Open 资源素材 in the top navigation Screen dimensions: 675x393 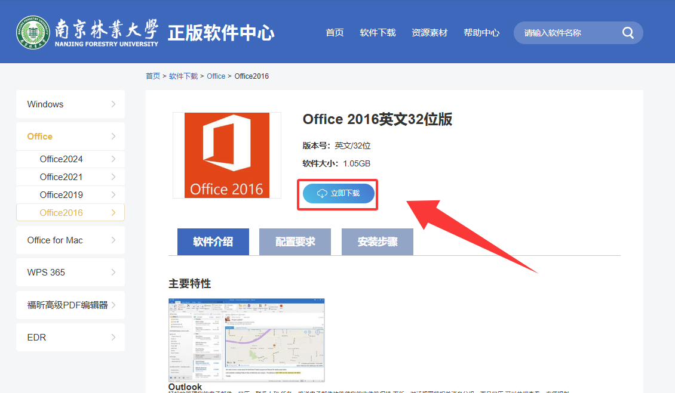point(429,33)
